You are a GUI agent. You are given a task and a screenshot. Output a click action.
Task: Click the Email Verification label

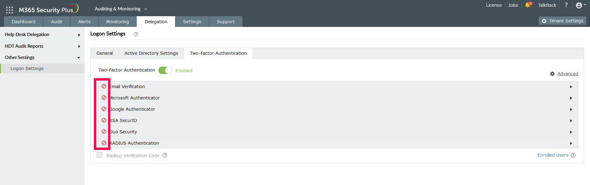point(127,87)
